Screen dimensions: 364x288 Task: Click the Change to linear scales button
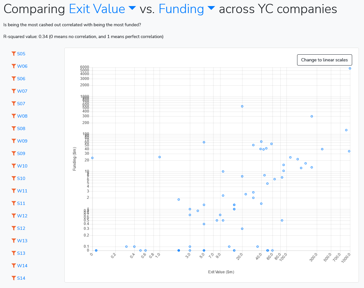[324, 60]
